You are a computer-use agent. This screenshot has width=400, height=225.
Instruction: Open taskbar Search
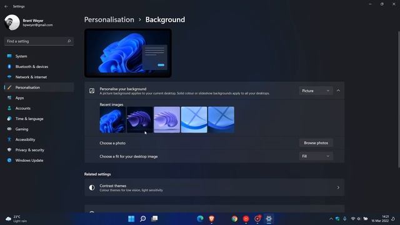click(x=143, y=219)
